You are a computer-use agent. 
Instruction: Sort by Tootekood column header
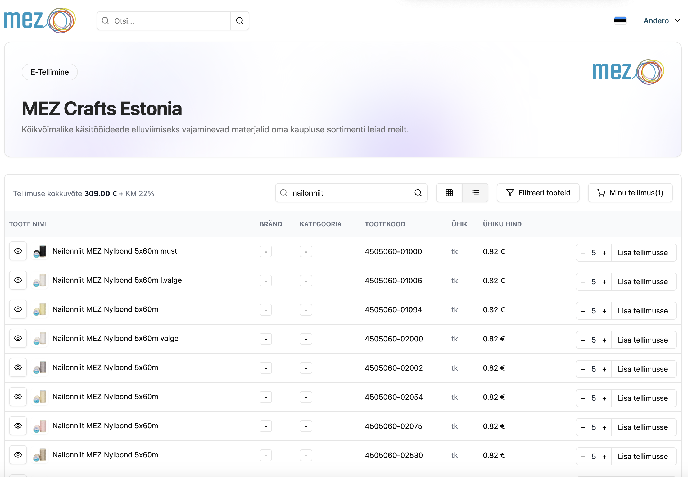(385, 224)
